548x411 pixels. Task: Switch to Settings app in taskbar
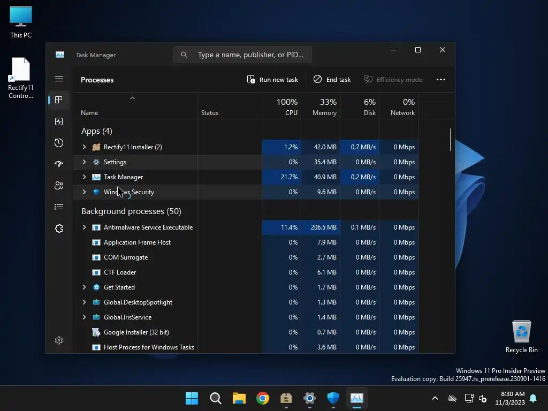point(310,398)
